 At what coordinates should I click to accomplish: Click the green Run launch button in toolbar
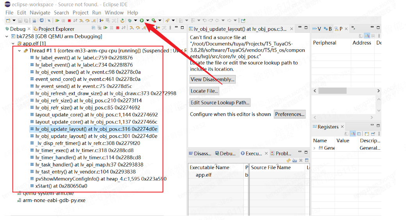point(142,20)
